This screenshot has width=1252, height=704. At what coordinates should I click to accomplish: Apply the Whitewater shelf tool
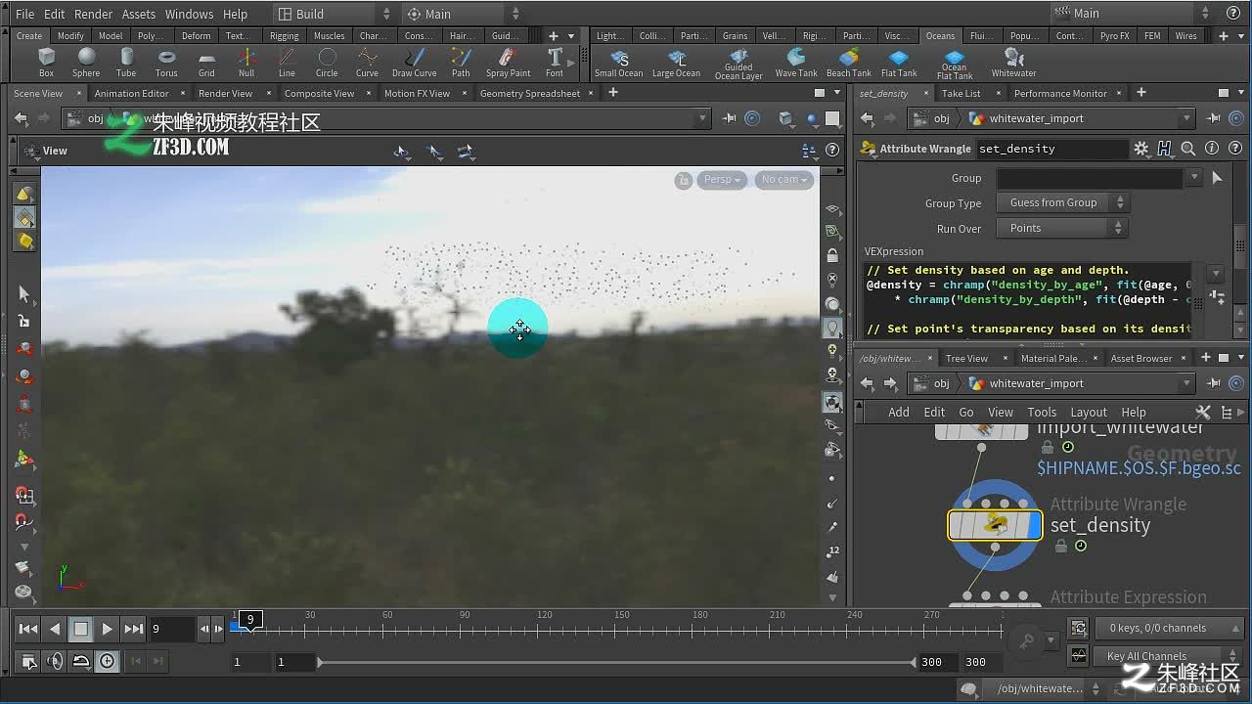click(x=1014, y=64)
